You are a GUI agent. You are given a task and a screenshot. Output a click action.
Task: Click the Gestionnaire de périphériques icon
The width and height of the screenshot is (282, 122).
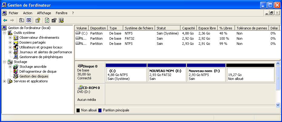16,57
